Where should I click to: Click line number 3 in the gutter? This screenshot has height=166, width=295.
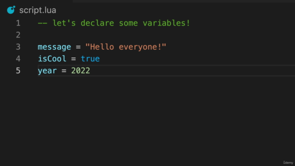18,47
